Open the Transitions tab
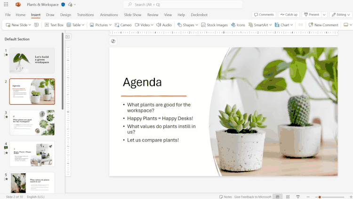This screenshot has width=353, height=199. 85,15
